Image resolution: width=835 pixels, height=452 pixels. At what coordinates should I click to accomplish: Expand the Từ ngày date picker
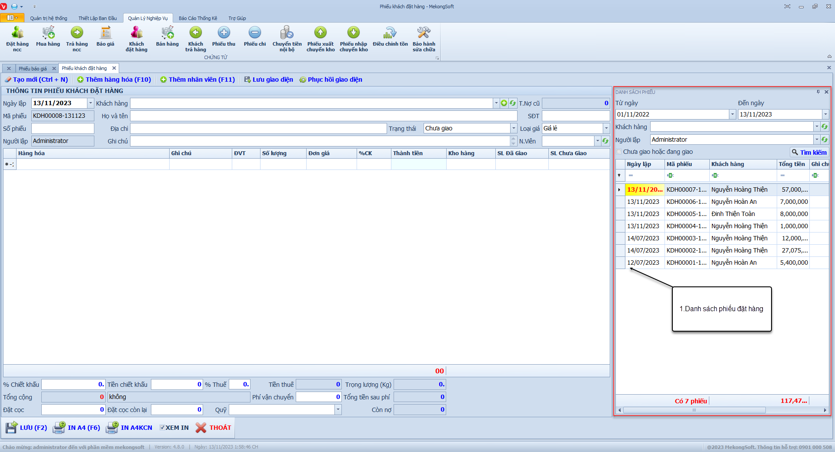click(x=732, y=114)
